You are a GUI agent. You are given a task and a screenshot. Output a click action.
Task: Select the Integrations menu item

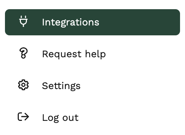(x=92, y=22)
